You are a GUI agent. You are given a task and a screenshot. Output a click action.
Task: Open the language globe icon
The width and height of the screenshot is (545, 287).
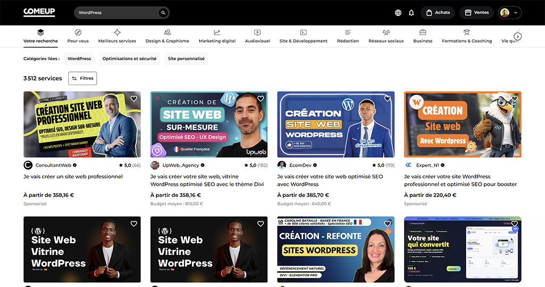pyautogui.click(x=398, y=13)
